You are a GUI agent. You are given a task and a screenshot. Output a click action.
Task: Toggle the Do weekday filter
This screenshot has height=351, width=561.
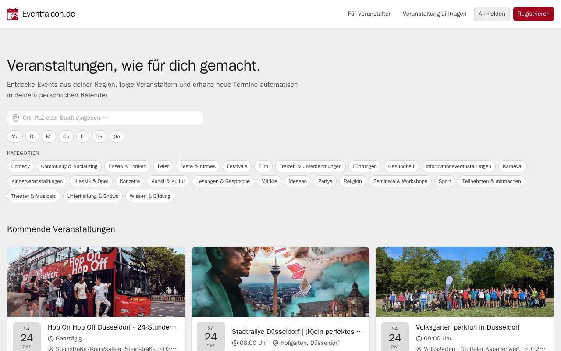point(66,136)
